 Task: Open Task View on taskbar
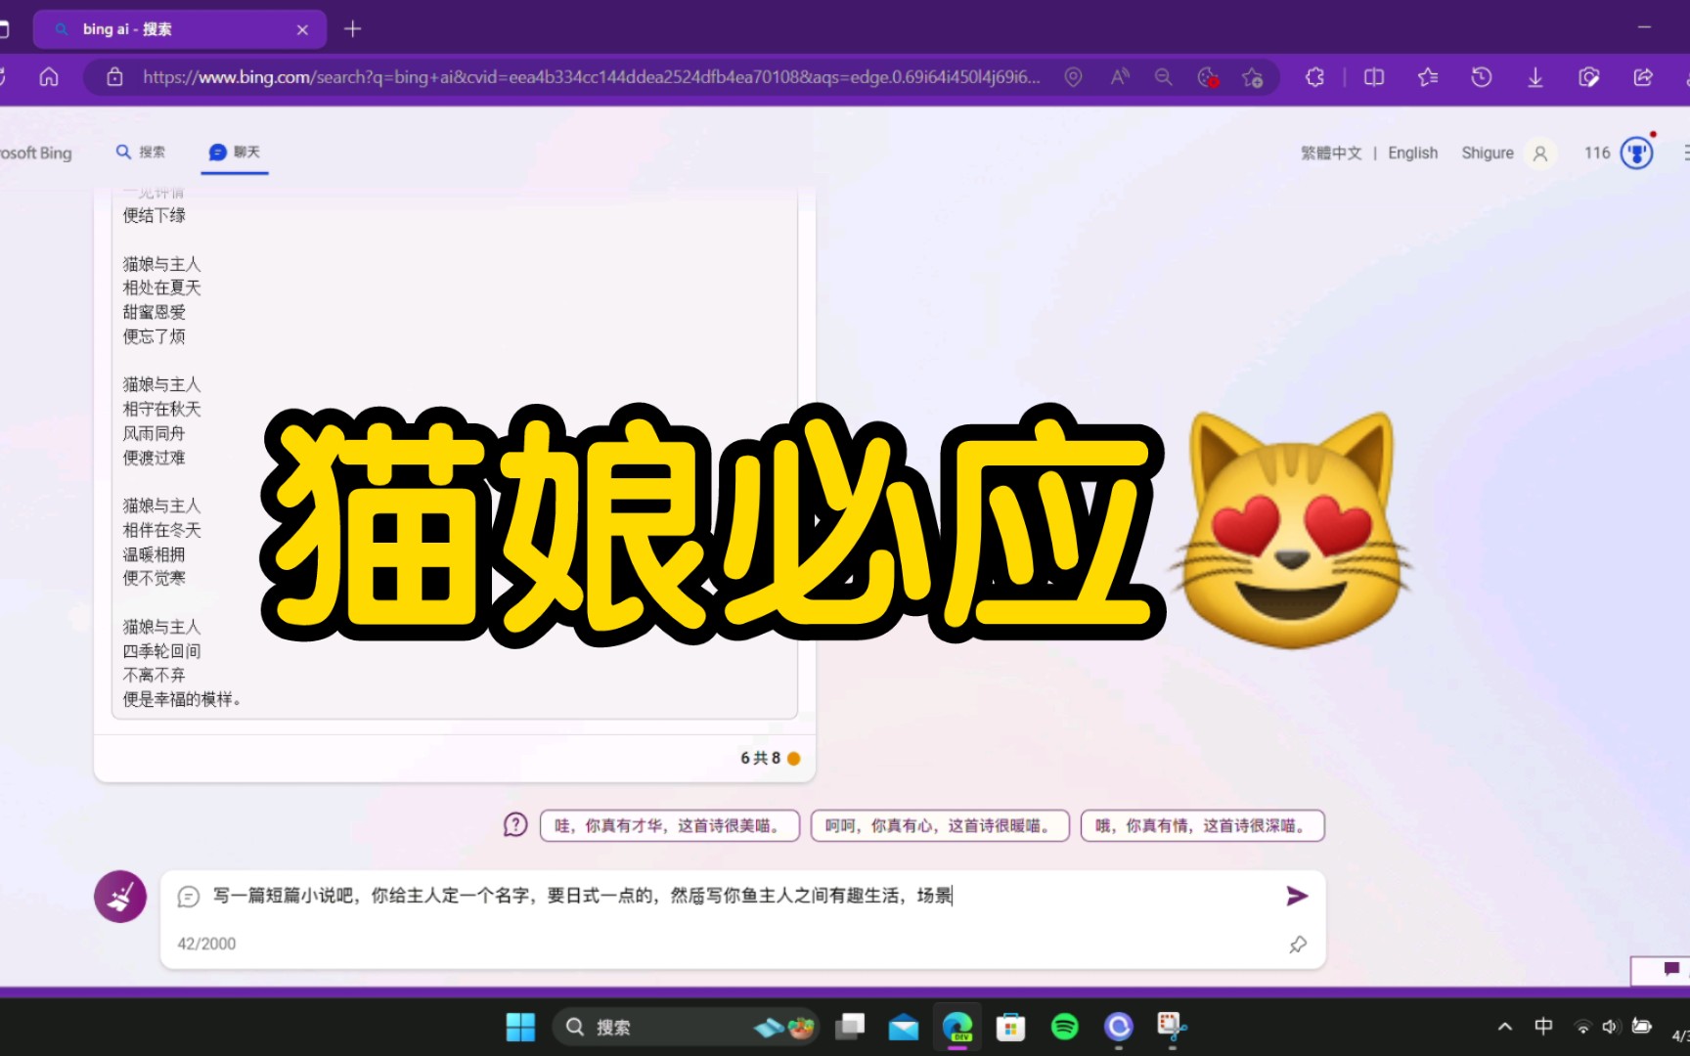[850, 1027]
